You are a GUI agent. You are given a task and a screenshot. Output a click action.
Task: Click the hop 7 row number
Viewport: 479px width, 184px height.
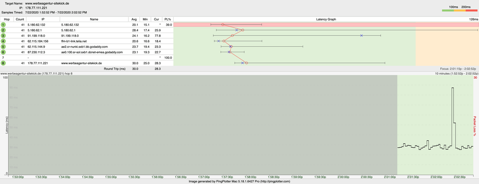coord(3,57)
